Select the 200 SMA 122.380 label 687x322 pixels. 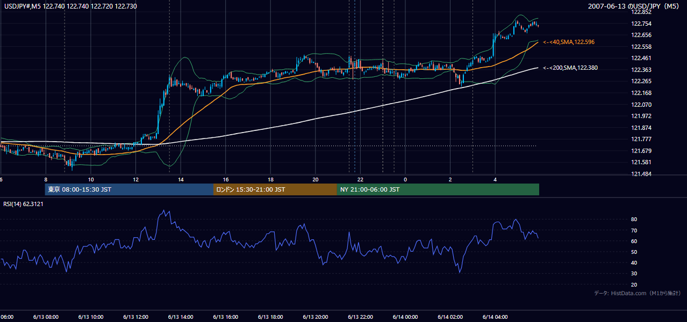click(x=570, y=68)
